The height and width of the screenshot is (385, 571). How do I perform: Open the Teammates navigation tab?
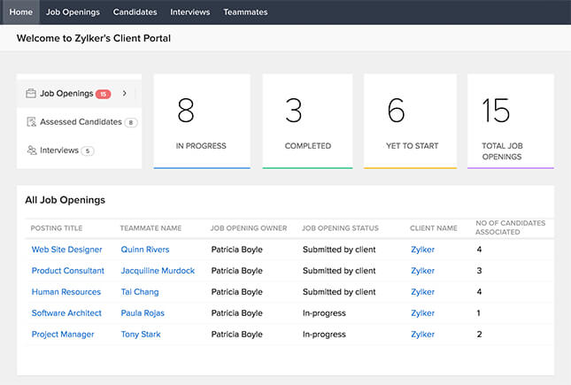tap(245, 12)
